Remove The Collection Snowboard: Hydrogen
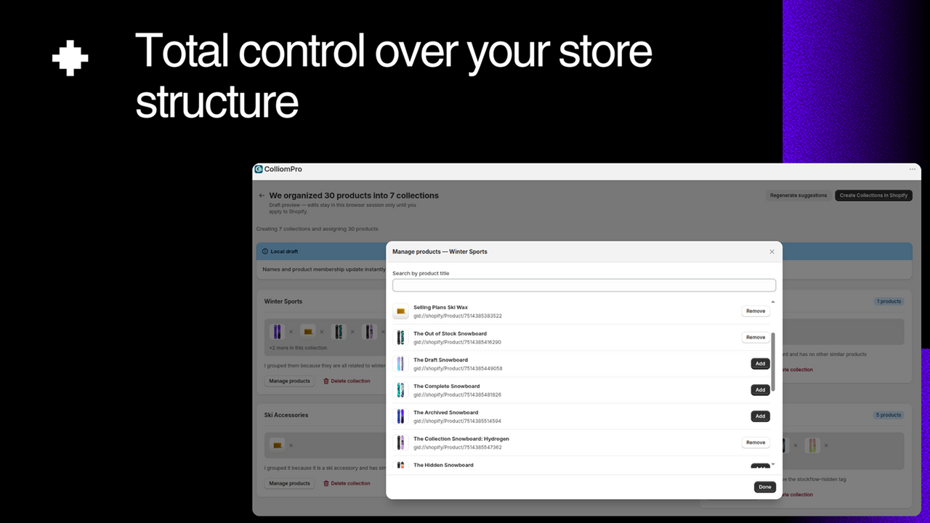The width and height of the screenshot is (930, 523). 756,442
